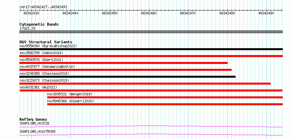Image resolution: width=292 pixels, height=139 pixels.
Task: Select the red nsv4437677 variant bar
Action: [126, 70]
